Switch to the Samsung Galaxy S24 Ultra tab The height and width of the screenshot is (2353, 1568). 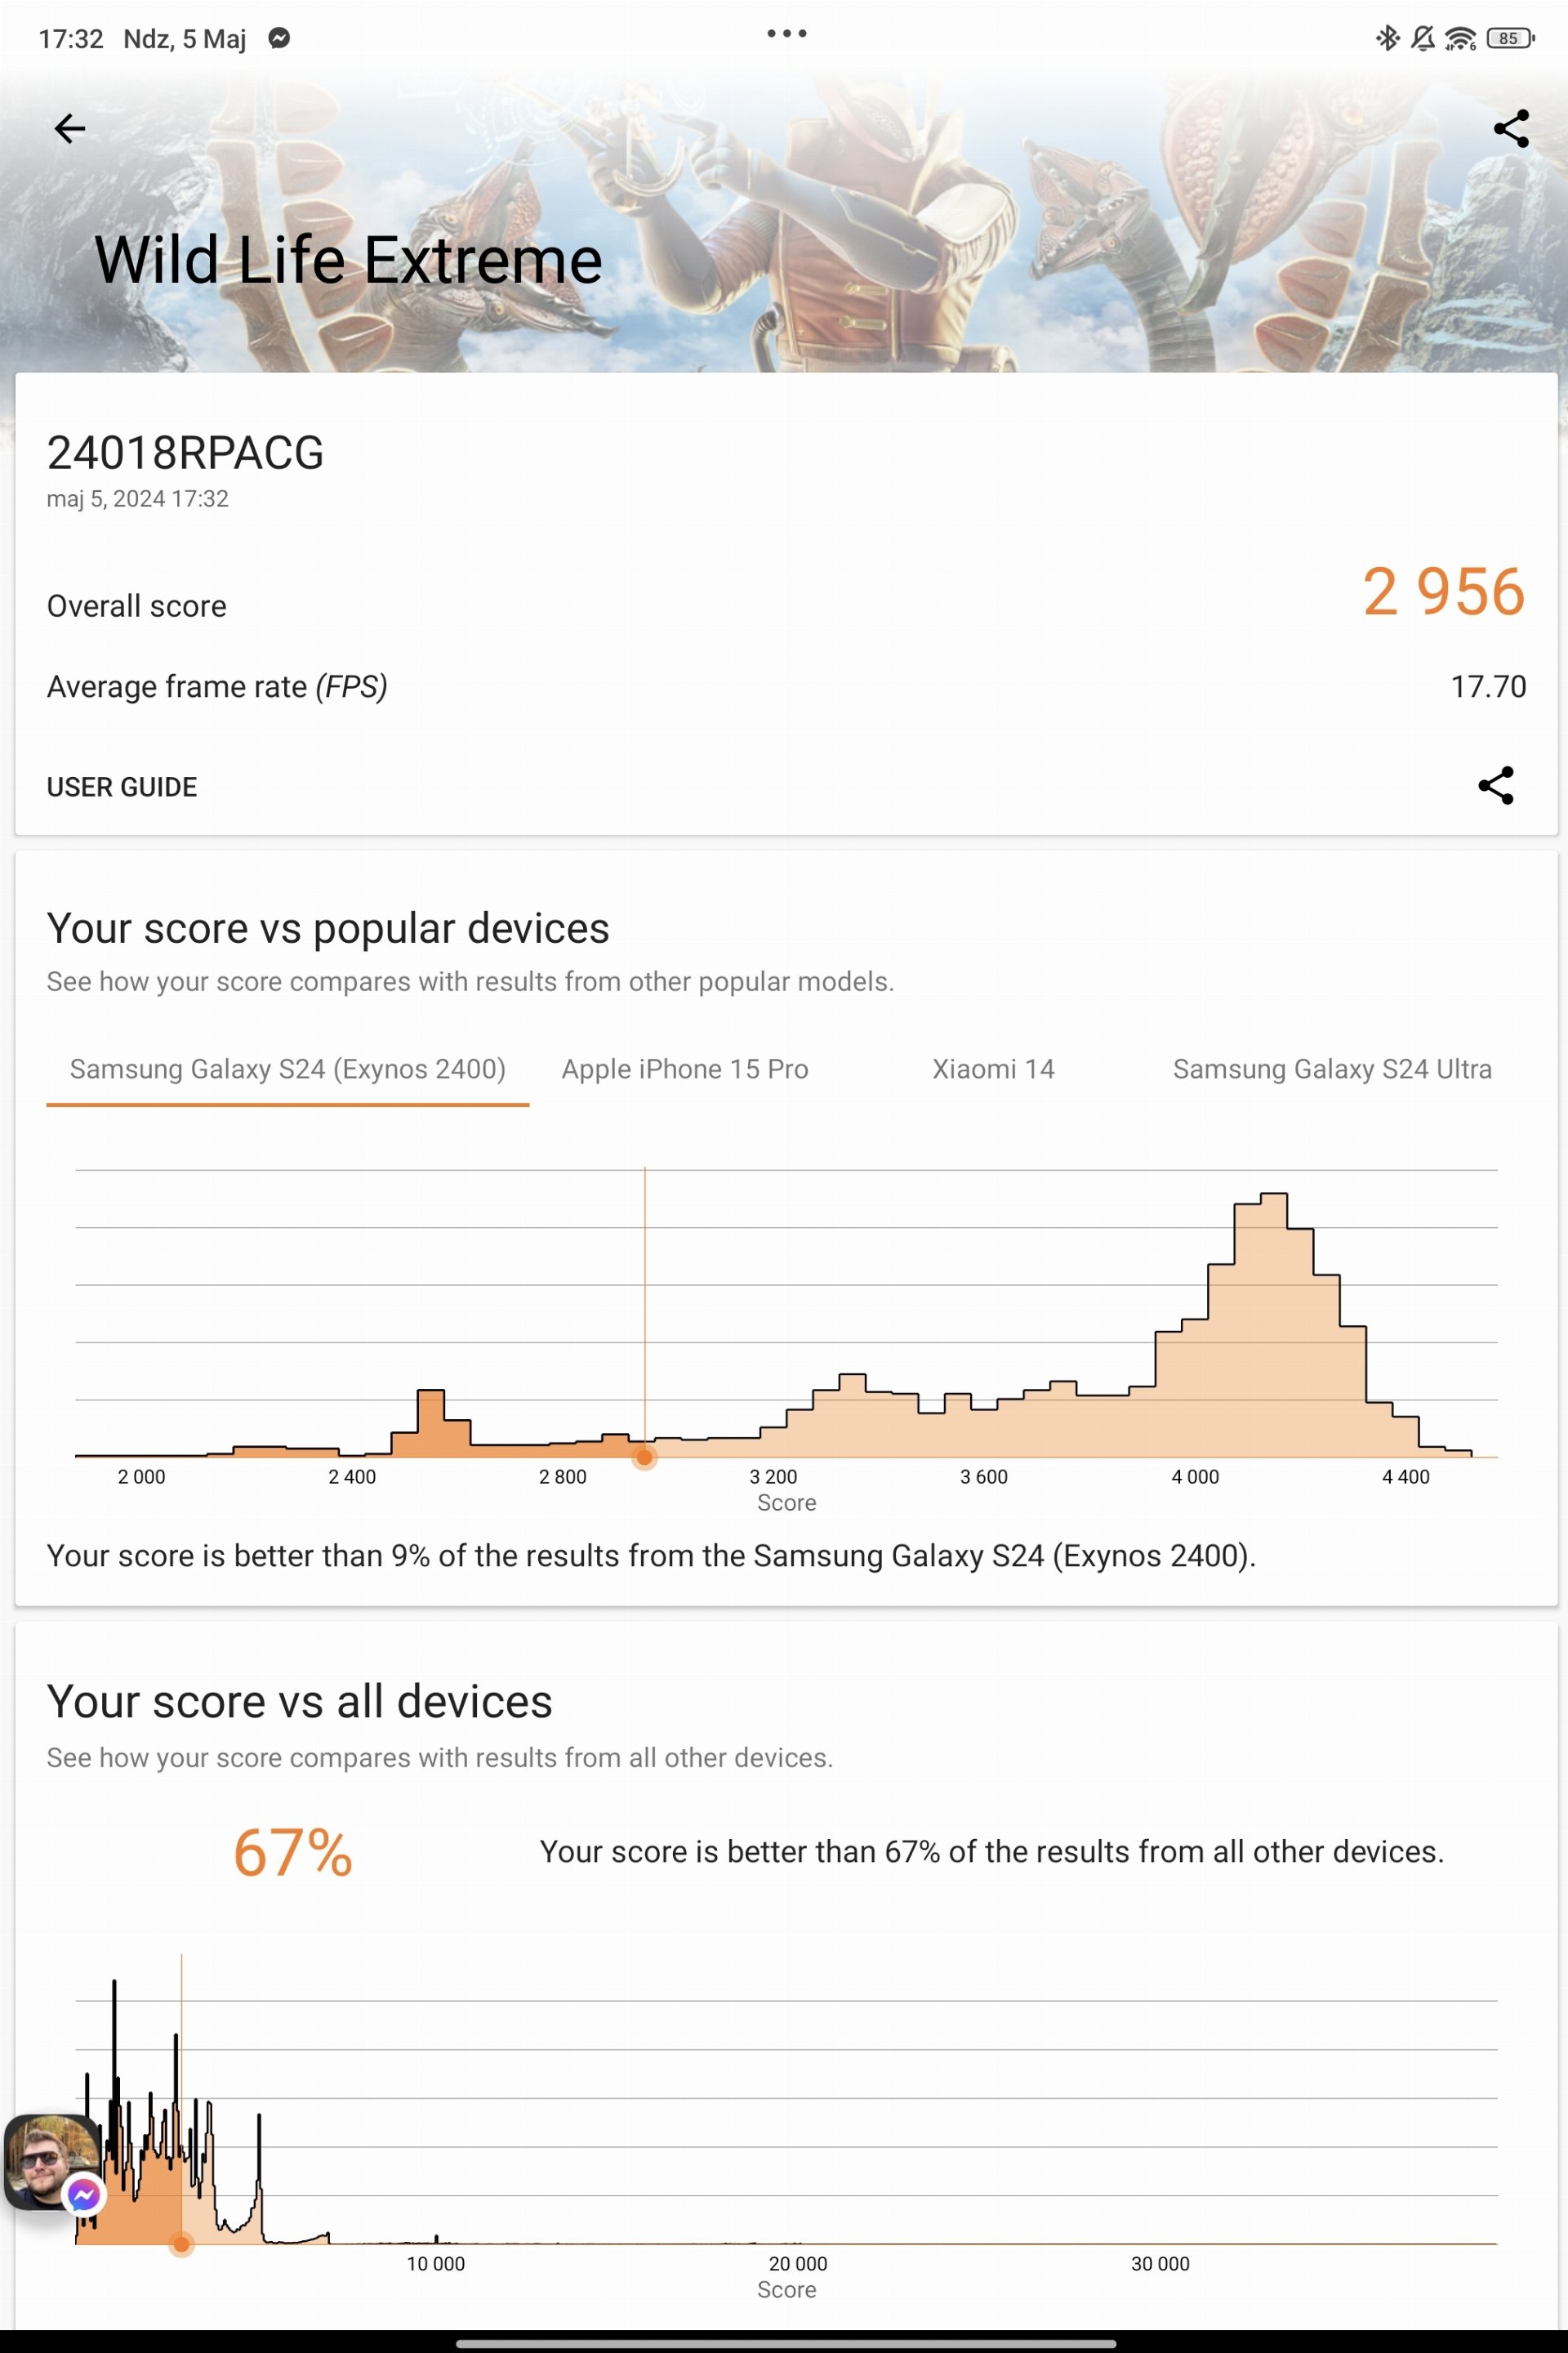pos(1331,1069)
